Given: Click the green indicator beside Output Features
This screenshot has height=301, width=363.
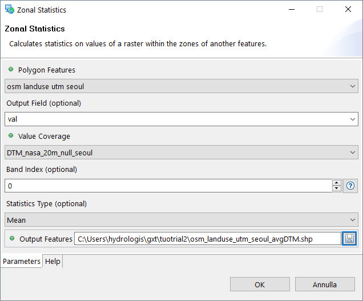Looking at the screenshot, I should pyautogui.click(x=11, y=238).
